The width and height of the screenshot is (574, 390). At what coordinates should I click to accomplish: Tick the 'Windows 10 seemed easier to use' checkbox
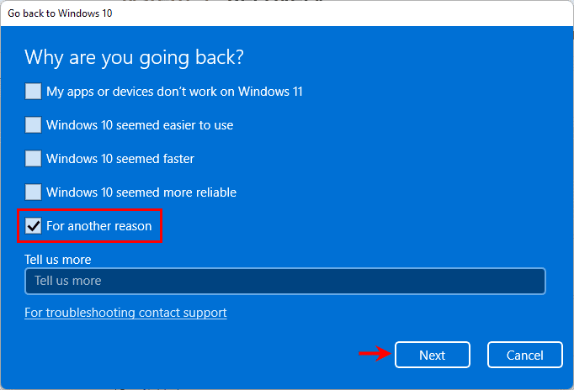tap(33, 125)
